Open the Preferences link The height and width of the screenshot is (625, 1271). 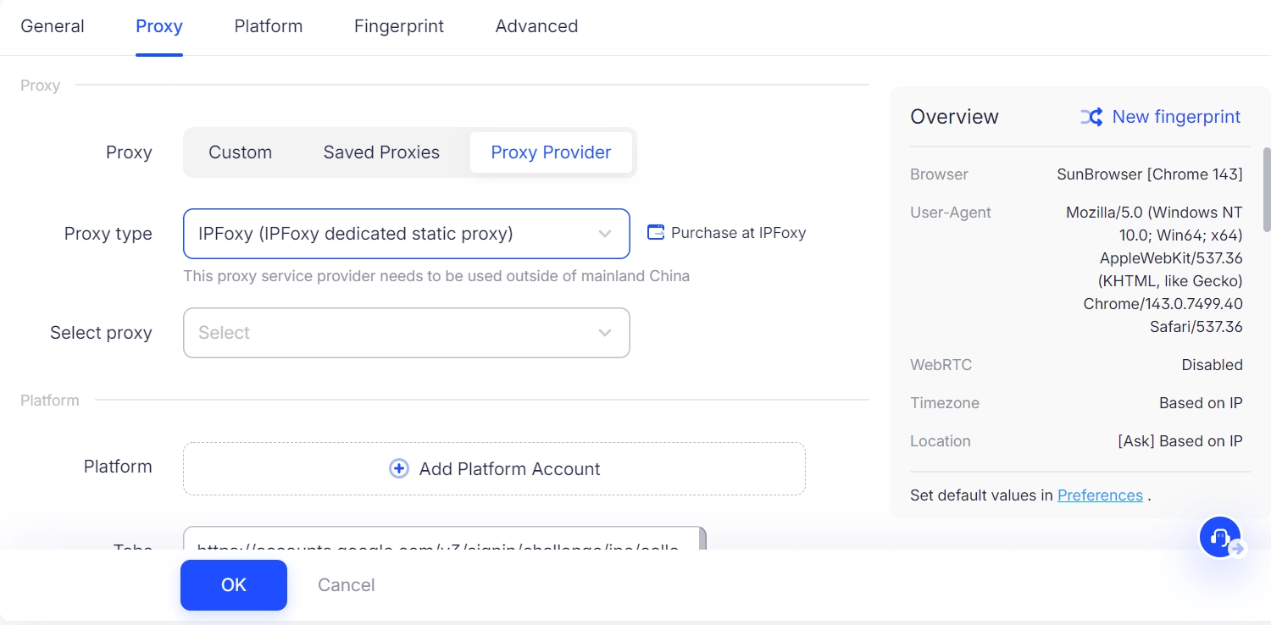1100,495
